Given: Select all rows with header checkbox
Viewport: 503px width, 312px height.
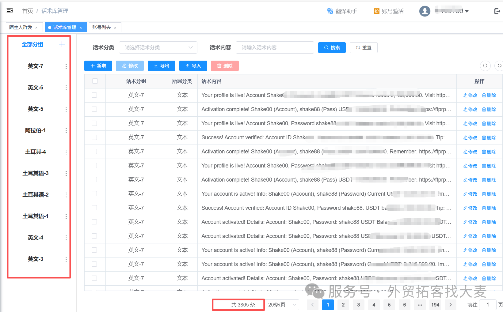Looking at the screenshot, I should click(x=95, y=81).
